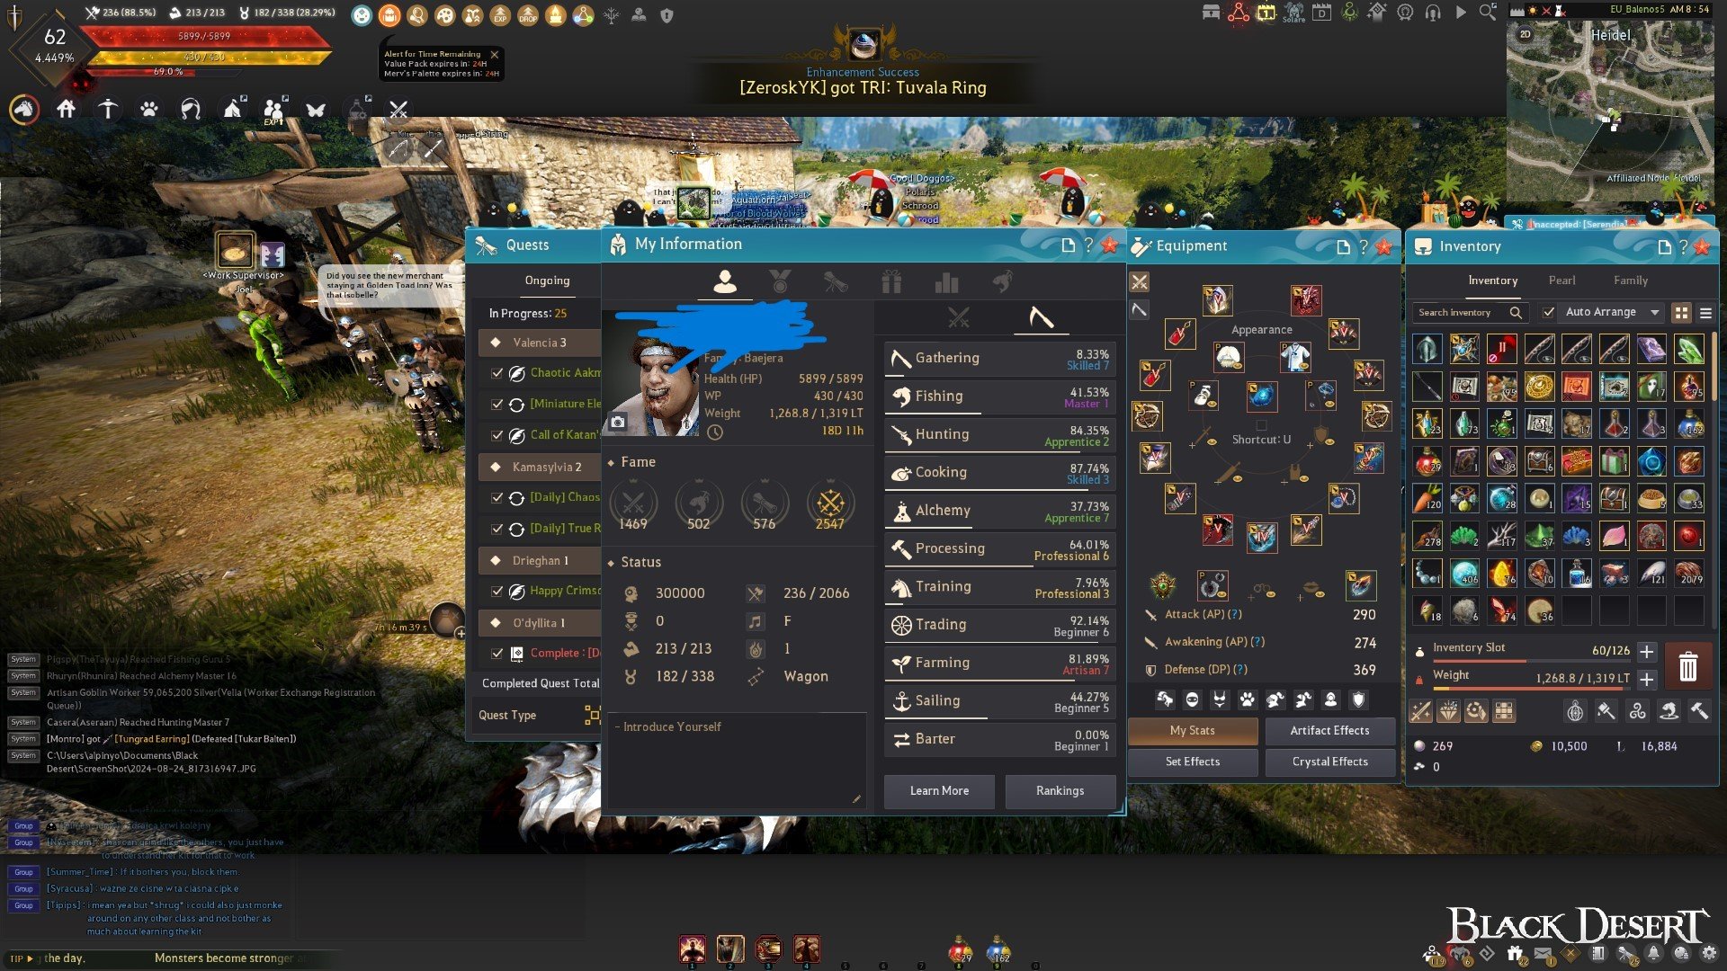Click the Rankings button
The height and width of the screenshot is (971, 1727).
pyautogui.click(x=1060, y=791)
